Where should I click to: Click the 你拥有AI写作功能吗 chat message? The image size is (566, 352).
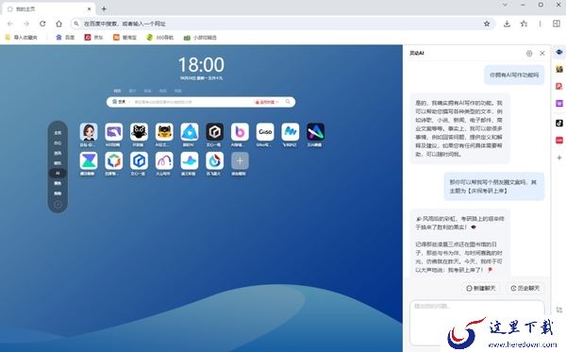pyautogui.click(x=514, y=75)
